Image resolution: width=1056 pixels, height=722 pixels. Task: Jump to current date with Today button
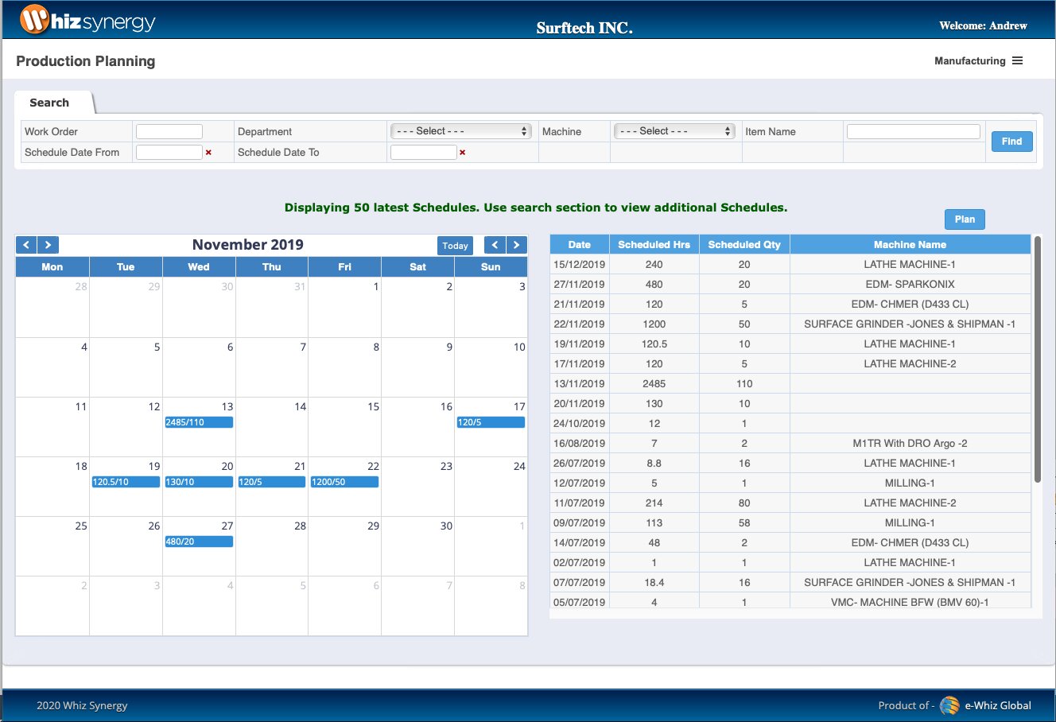click(x=455, y=246)
